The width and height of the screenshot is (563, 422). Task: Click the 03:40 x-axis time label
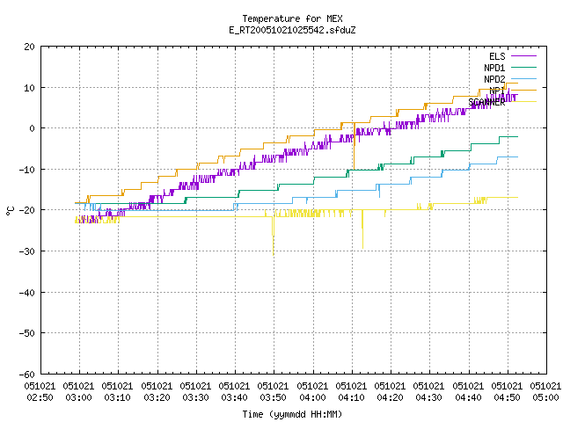[235, 397]
